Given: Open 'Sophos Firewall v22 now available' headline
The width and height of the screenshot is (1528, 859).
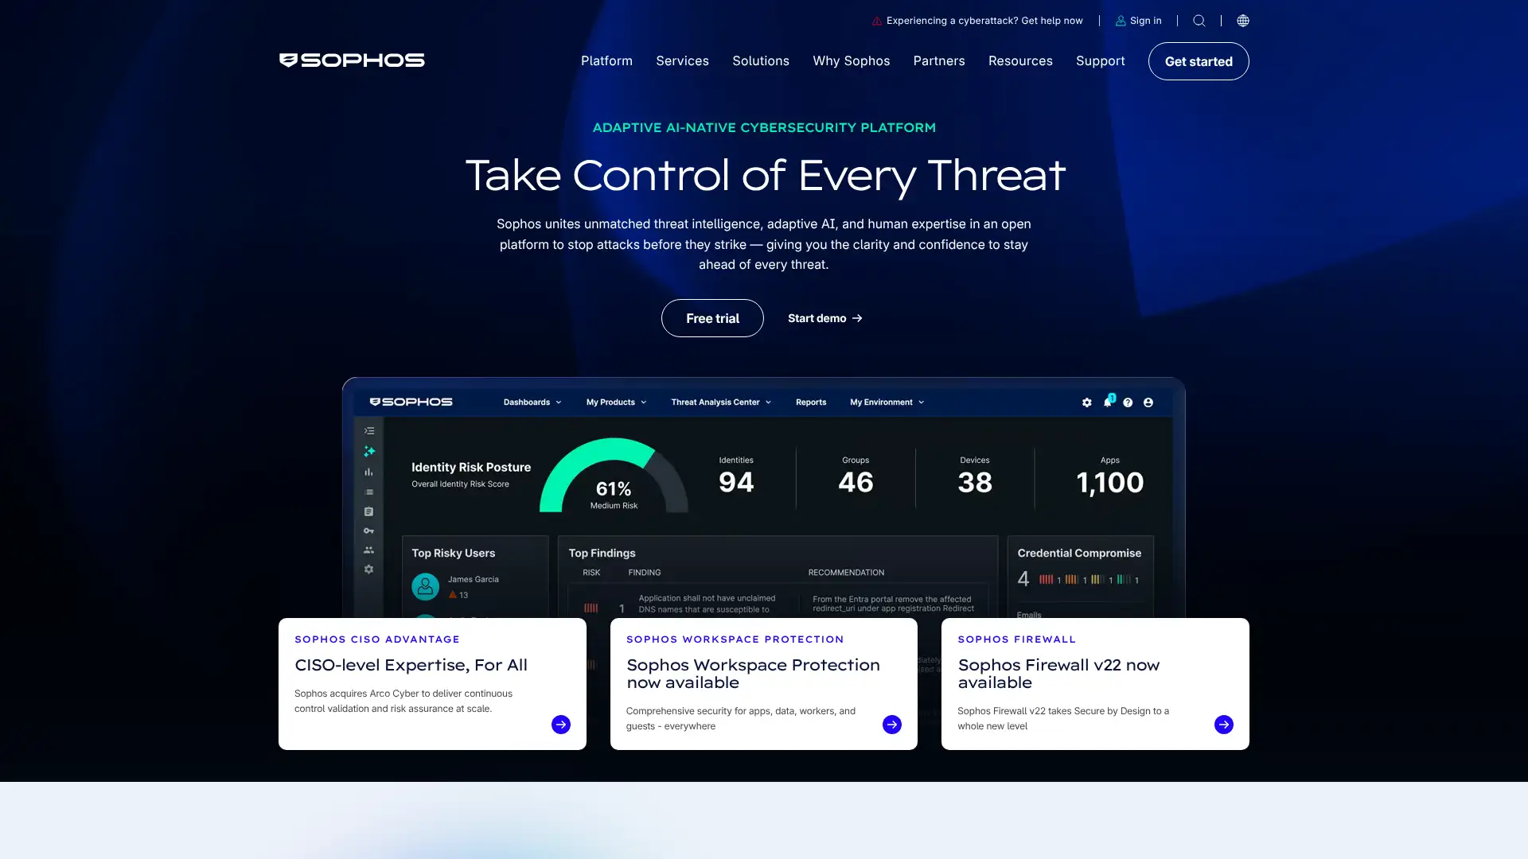Looking at the screenshot, I should click(x=1058, y=674).
